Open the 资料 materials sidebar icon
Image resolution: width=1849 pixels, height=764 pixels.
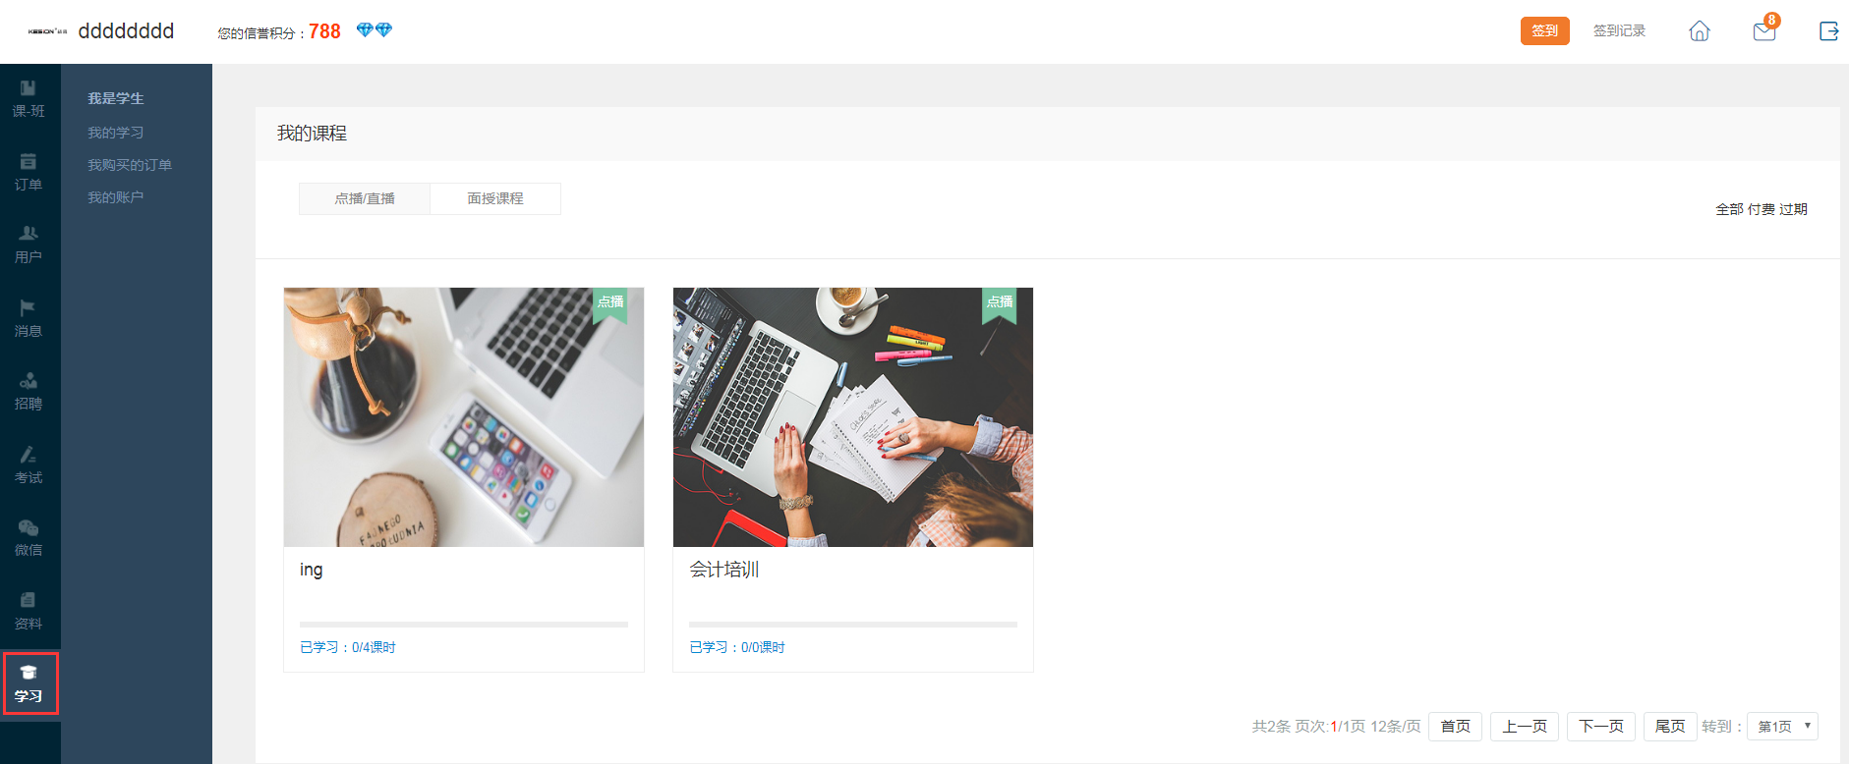click(29, 612)
